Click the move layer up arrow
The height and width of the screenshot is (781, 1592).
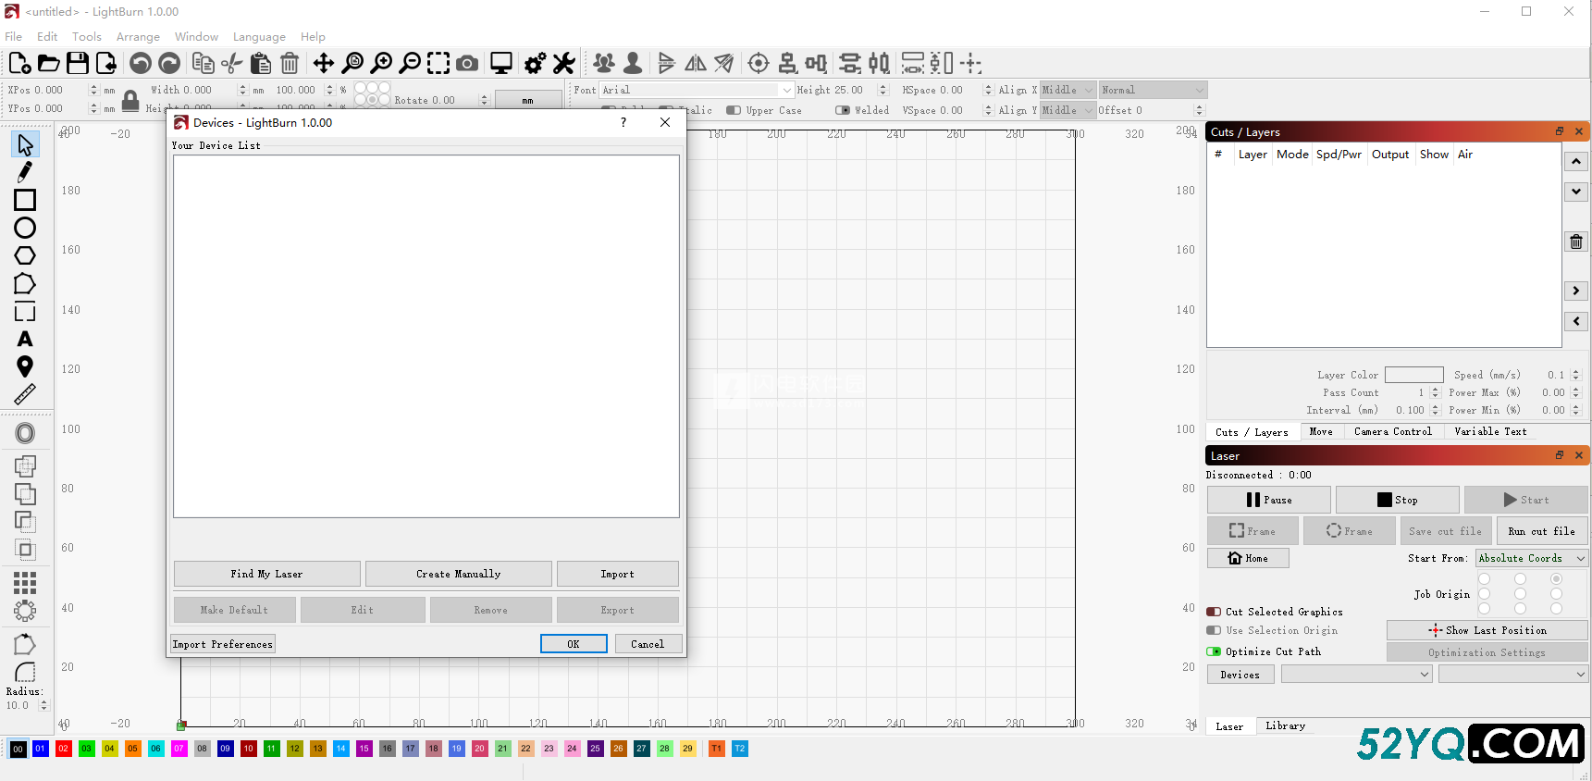tap(1576, 161)
